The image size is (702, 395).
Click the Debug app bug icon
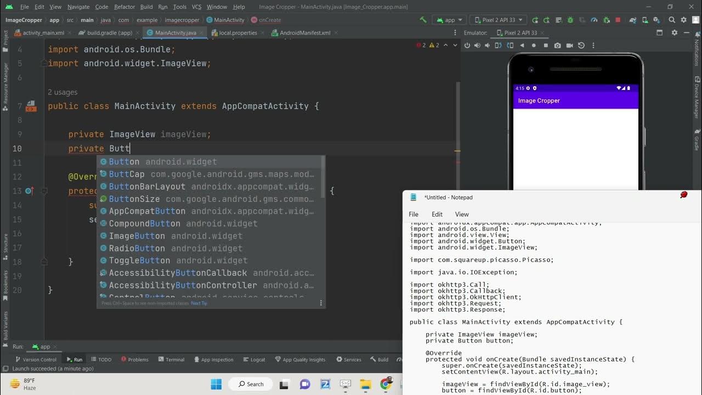570,20
